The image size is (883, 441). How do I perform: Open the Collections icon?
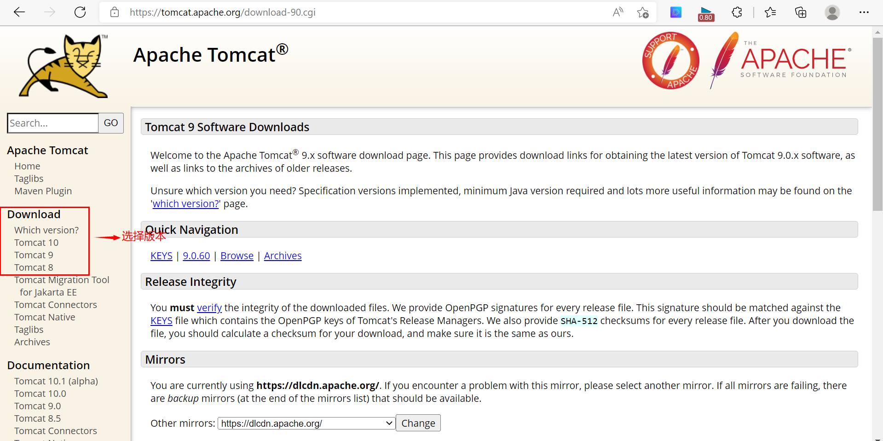pyautogui.click(x=801, y=12)
